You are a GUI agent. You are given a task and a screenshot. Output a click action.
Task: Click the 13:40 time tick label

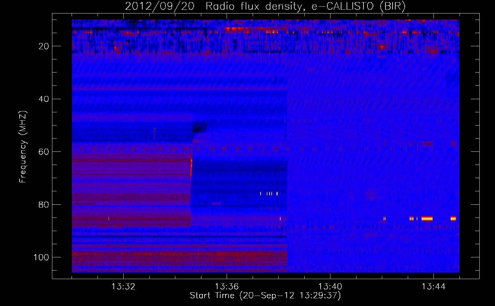click(330, 287)
